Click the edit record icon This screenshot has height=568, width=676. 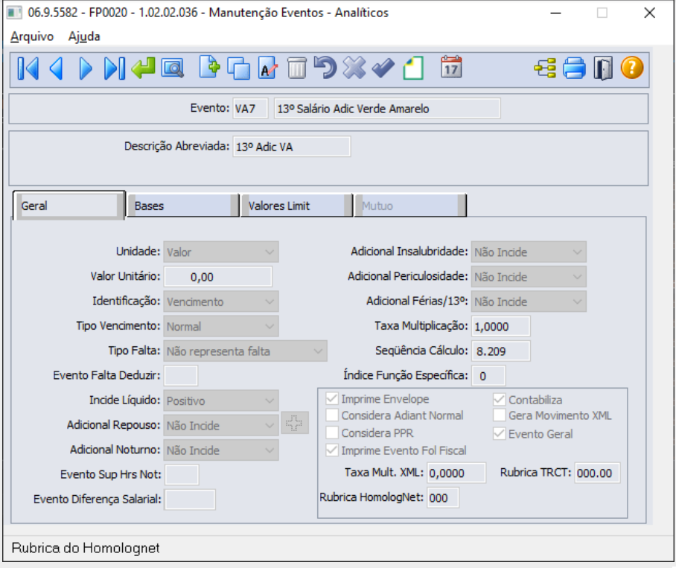point(268,68)
